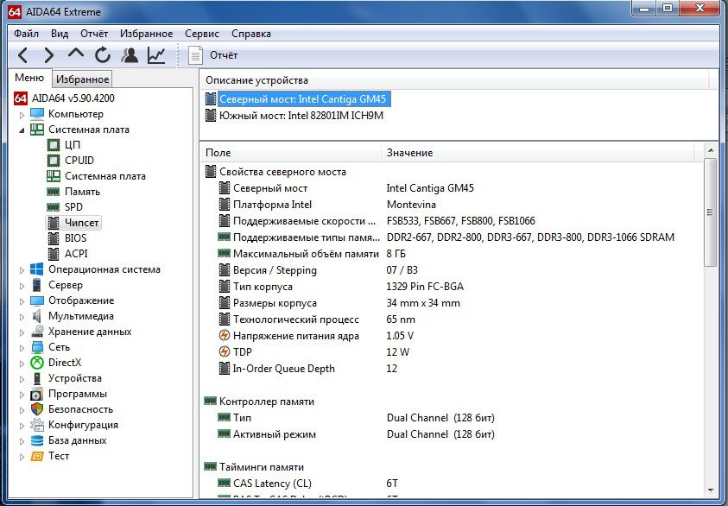728x506 pixels.
Task: Click the Описание устройства column header
Action: [454, 79]
